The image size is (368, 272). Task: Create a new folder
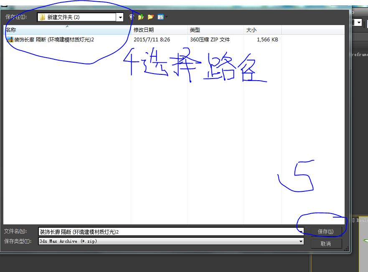click(150, 17)
